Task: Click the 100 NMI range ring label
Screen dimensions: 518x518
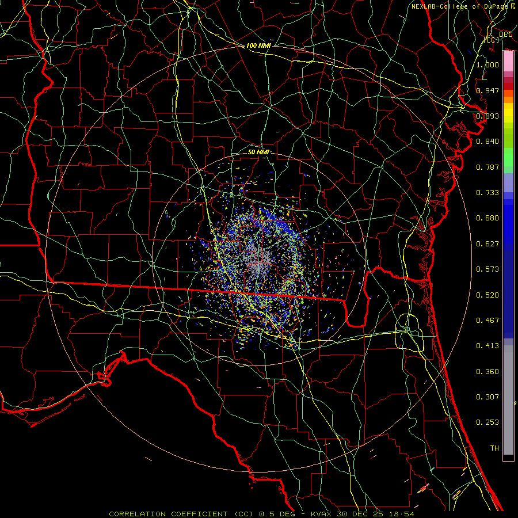Action: point(258,45)
